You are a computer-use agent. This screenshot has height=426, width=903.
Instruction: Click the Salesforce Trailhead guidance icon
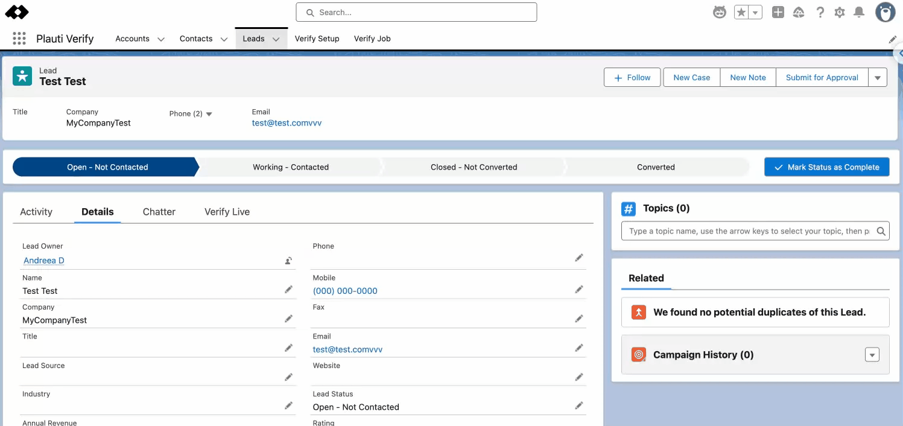[799, 12]
